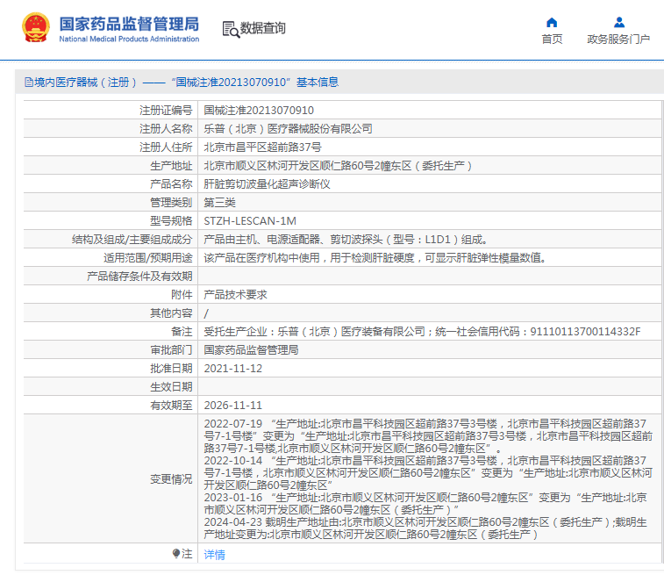Select the 产品技术要求 attachment value
The width and height of the screenshot is (664, 575).
[x=235, y=294]
